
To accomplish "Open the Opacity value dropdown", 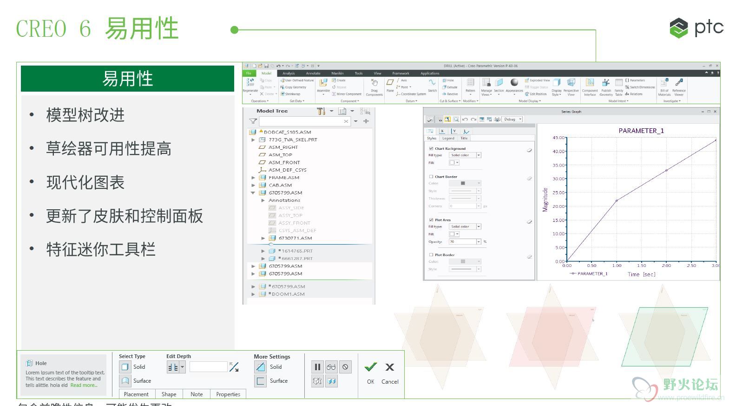I will pyautogui.click(x=479, y=242).
